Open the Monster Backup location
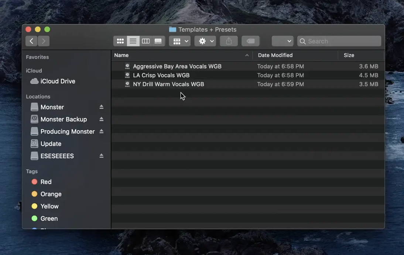The image size is (404, 255). point(64,120)
